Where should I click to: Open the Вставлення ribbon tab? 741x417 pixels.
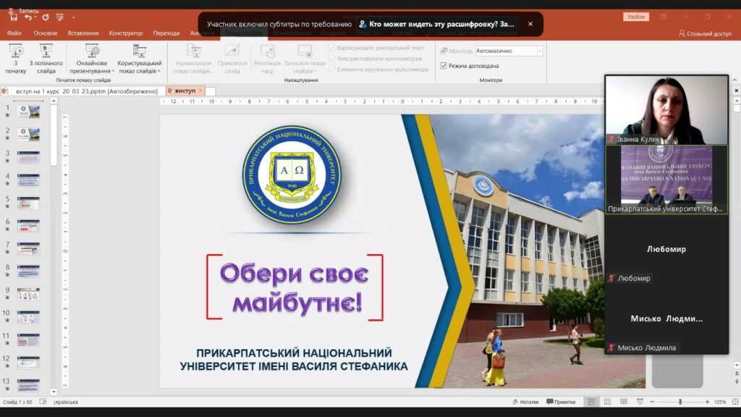[x=83, y=33]
